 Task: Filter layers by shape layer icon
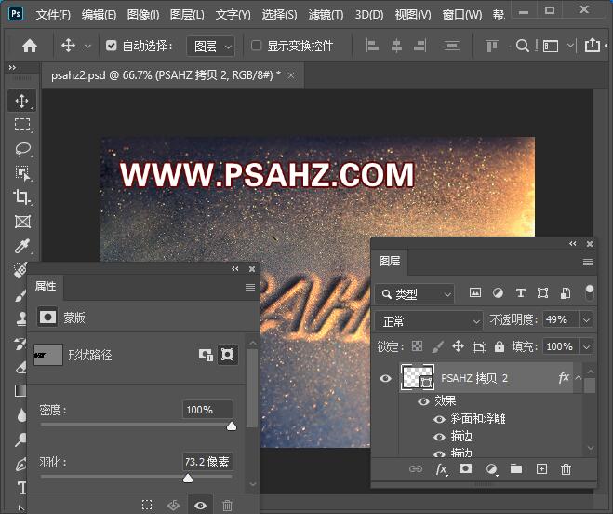(x=542, y=292)
